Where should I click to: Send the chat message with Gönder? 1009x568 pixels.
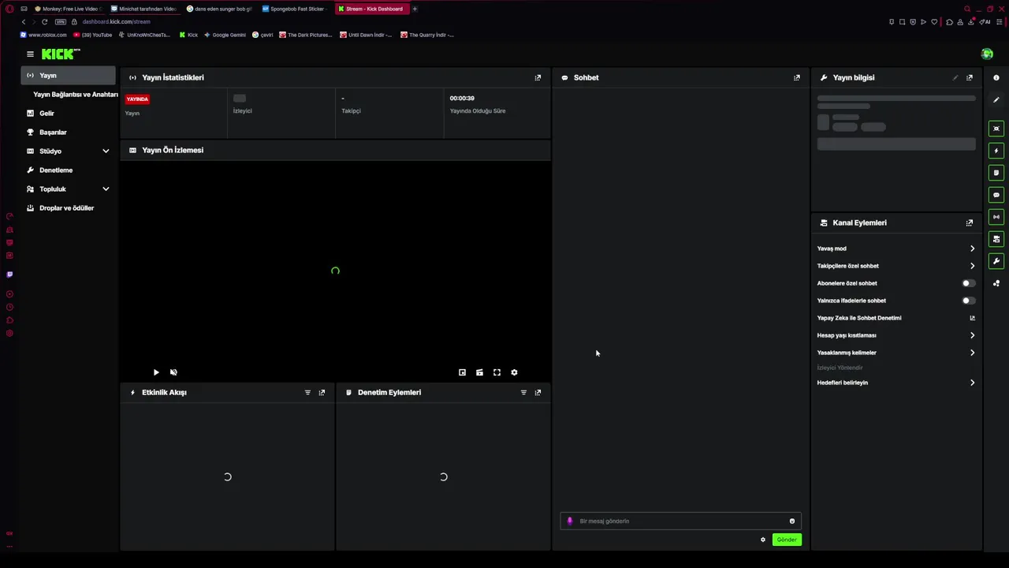pos(787,540)
